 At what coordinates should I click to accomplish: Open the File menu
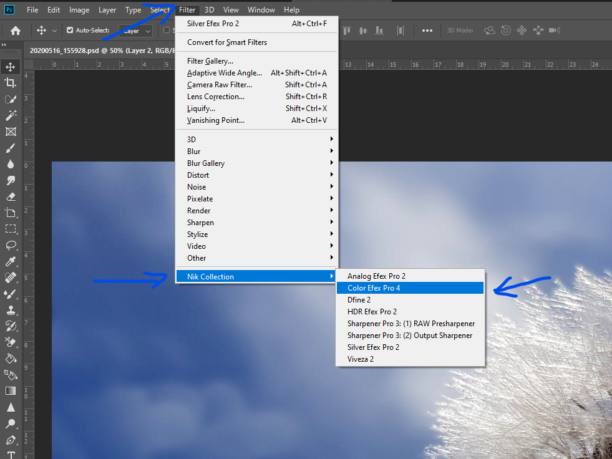32,10
